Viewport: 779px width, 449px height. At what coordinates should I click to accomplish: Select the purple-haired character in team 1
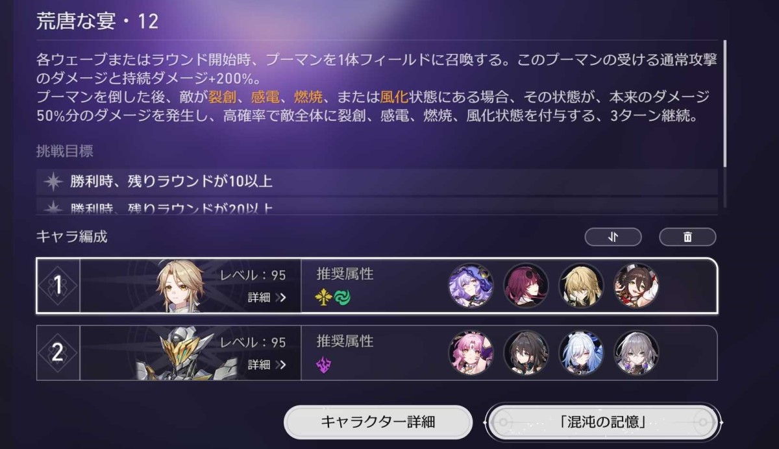click(471, 285)
